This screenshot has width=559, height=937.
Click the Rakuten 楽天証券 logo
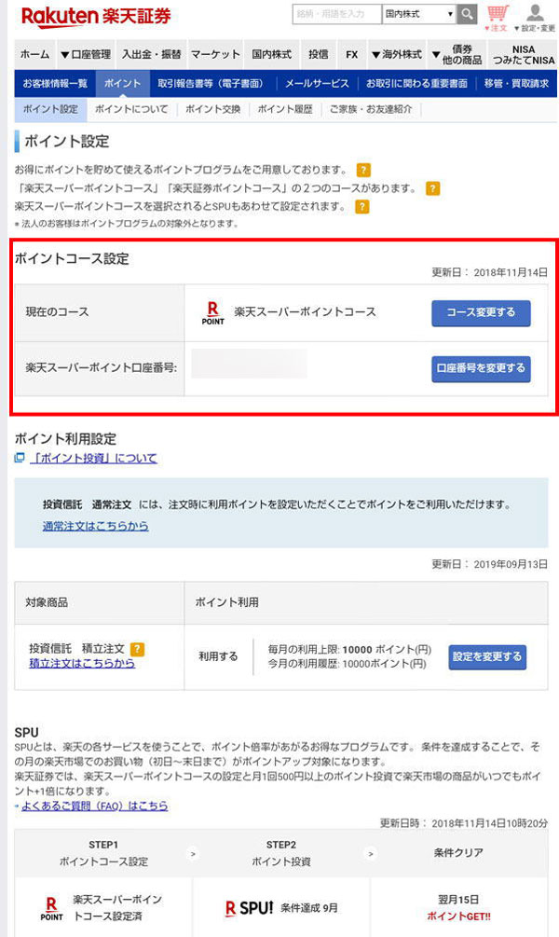(x=95, y=16)
